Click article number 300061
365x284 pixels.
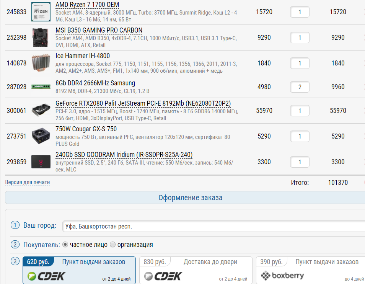coord(16,111)
